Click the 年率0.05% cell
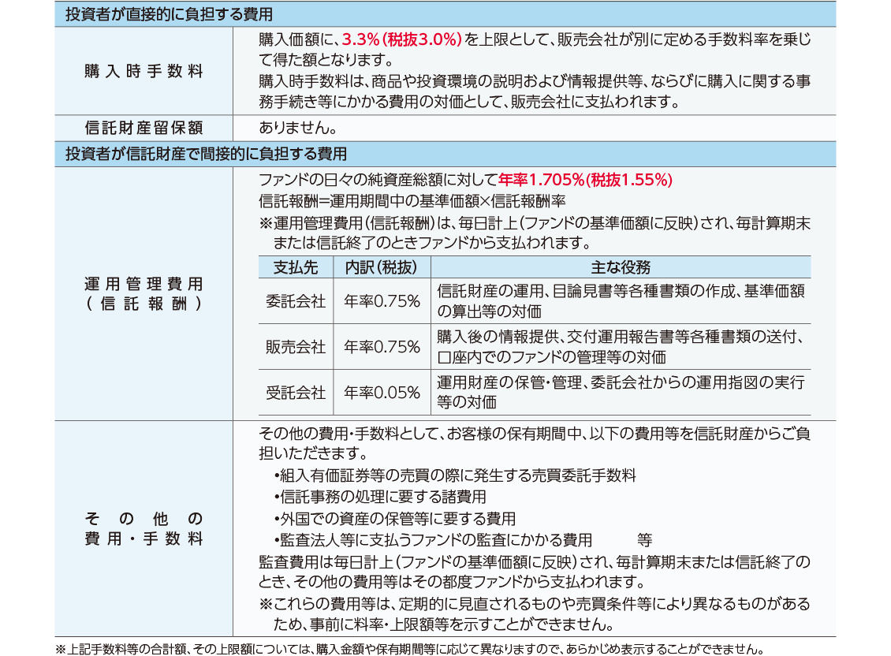This screenshot has width=891, height=656. [382, 393]
